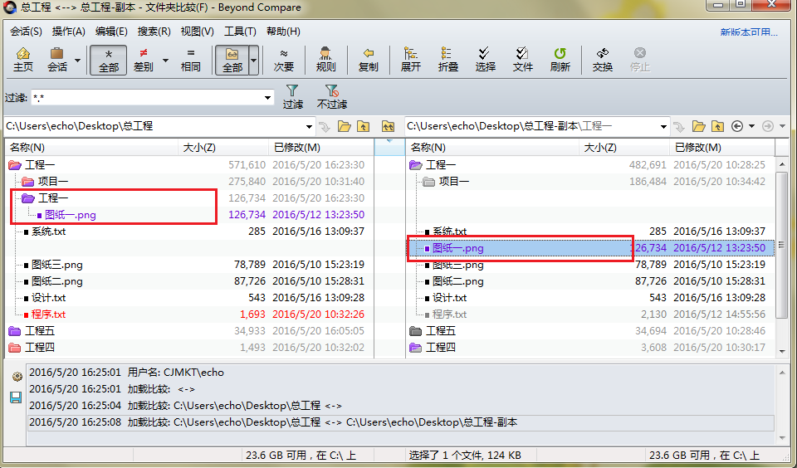Click the swap-sides icon between paths
Image resolution: width=797 pixels, height=468 pixels.
point(388,126)
